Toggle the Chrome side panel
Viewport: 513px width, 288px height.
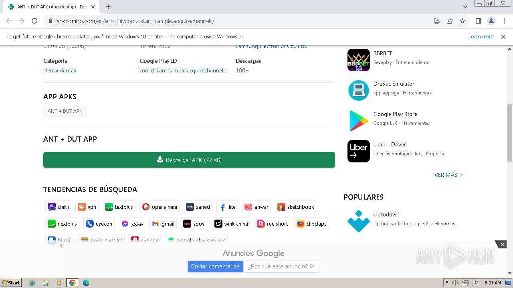click(x=478, y=21)
